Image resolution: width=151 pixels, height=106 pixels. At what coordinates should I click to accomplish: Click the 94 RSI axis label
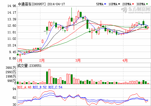pyautogui.click(x=14, y=89)
